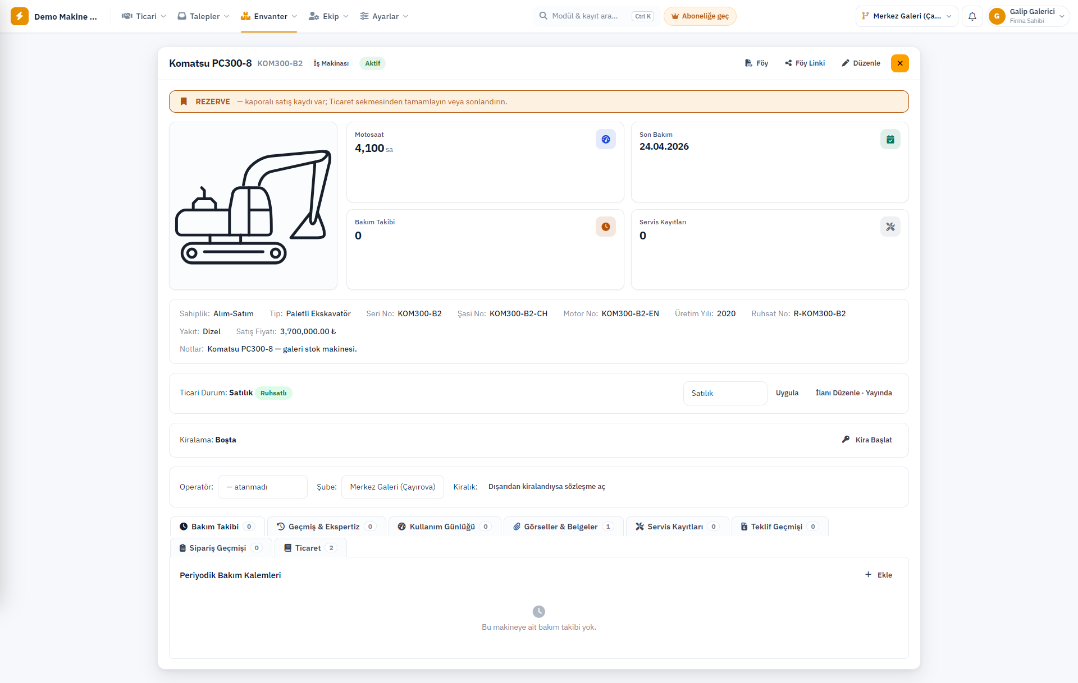The image size is (1078, 683).
Task: Expand the Merkez Galeri branch selector
Action: [907, 16]
